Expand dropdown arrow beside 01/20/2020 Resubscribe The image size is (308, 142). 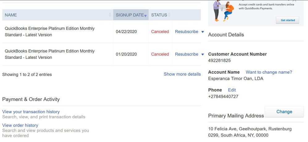pos(202,54)
